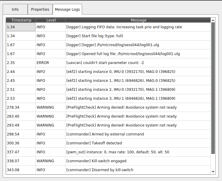
Task: Select the Logging FIFO data message
Action: pyautogui.click(x=138, y=27)
